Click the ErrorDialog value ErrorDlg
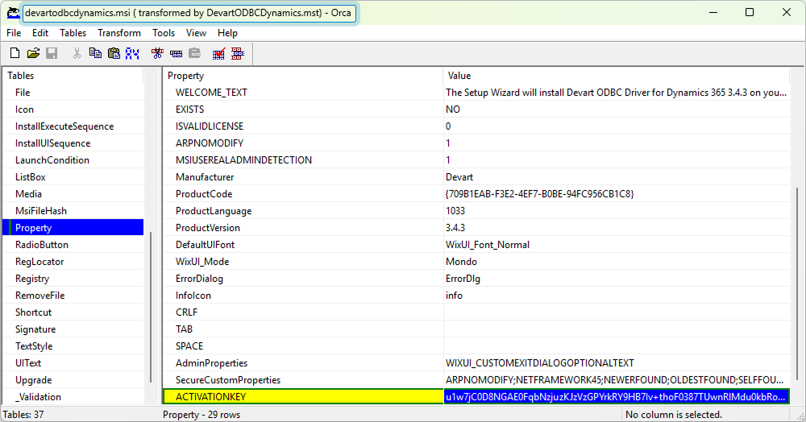The width and height of the screenshot is (806, 422). point(617,279)
